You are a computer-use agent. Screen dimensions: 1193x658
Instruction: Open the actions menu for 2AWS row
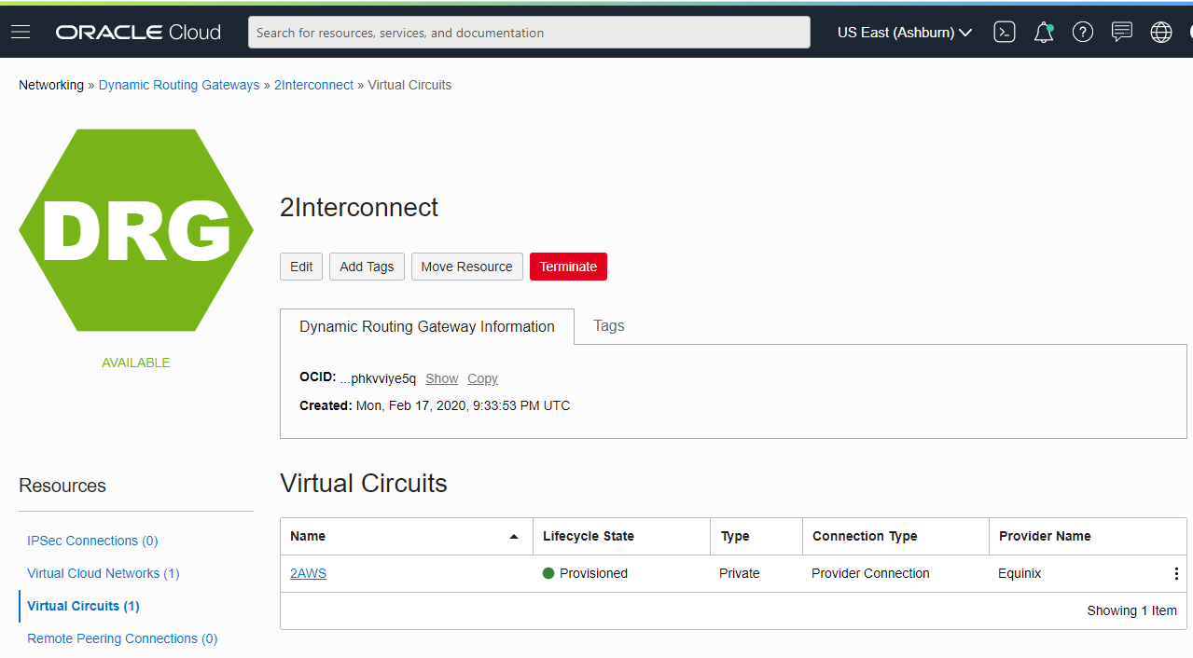pyautogui.click(x=1176, y=573)
